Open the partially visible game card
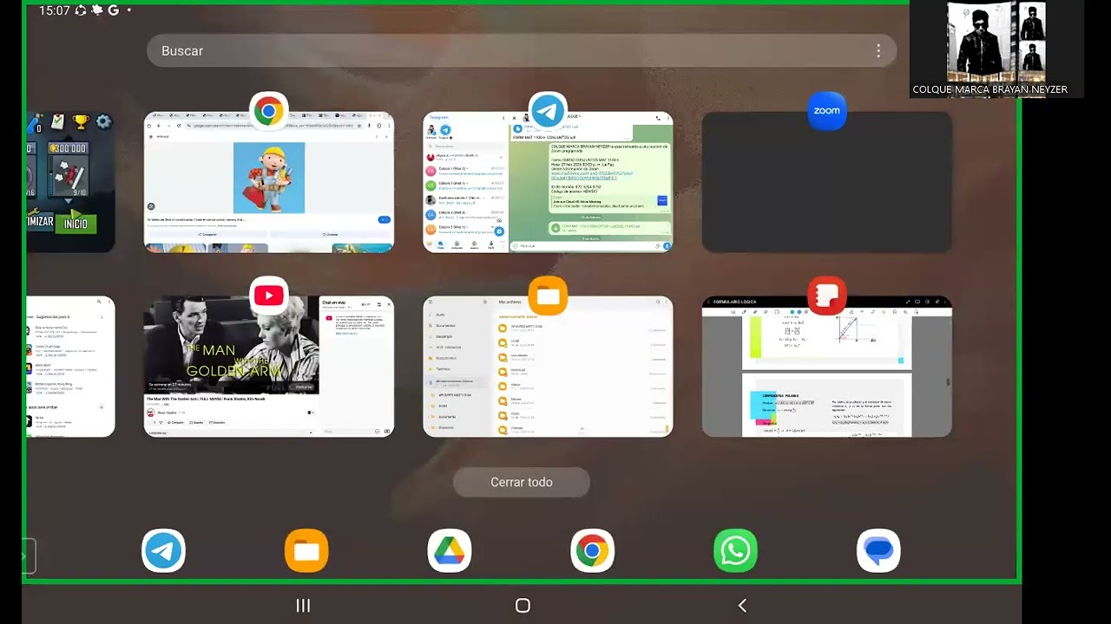The image size is (1111, 624). point(70,182)
